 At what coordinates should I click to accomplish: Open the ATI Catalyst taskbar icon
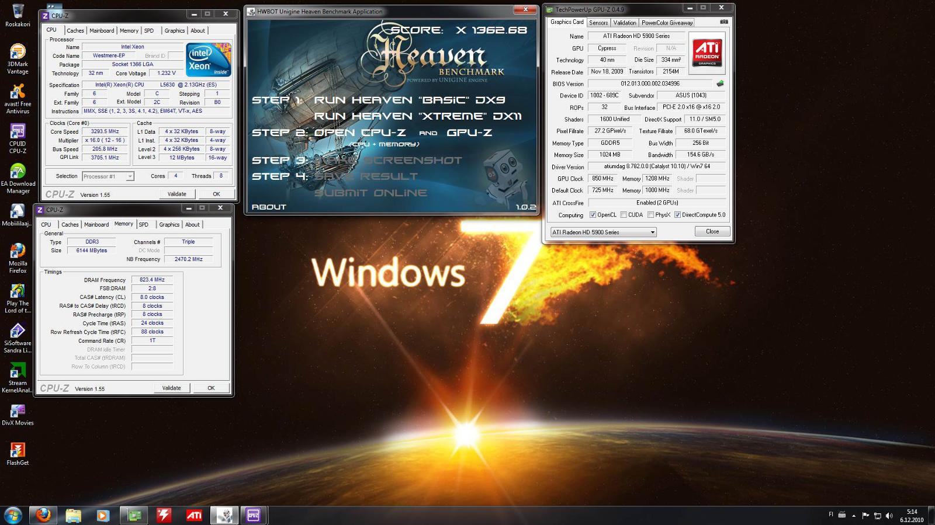(x=194, y=515)
